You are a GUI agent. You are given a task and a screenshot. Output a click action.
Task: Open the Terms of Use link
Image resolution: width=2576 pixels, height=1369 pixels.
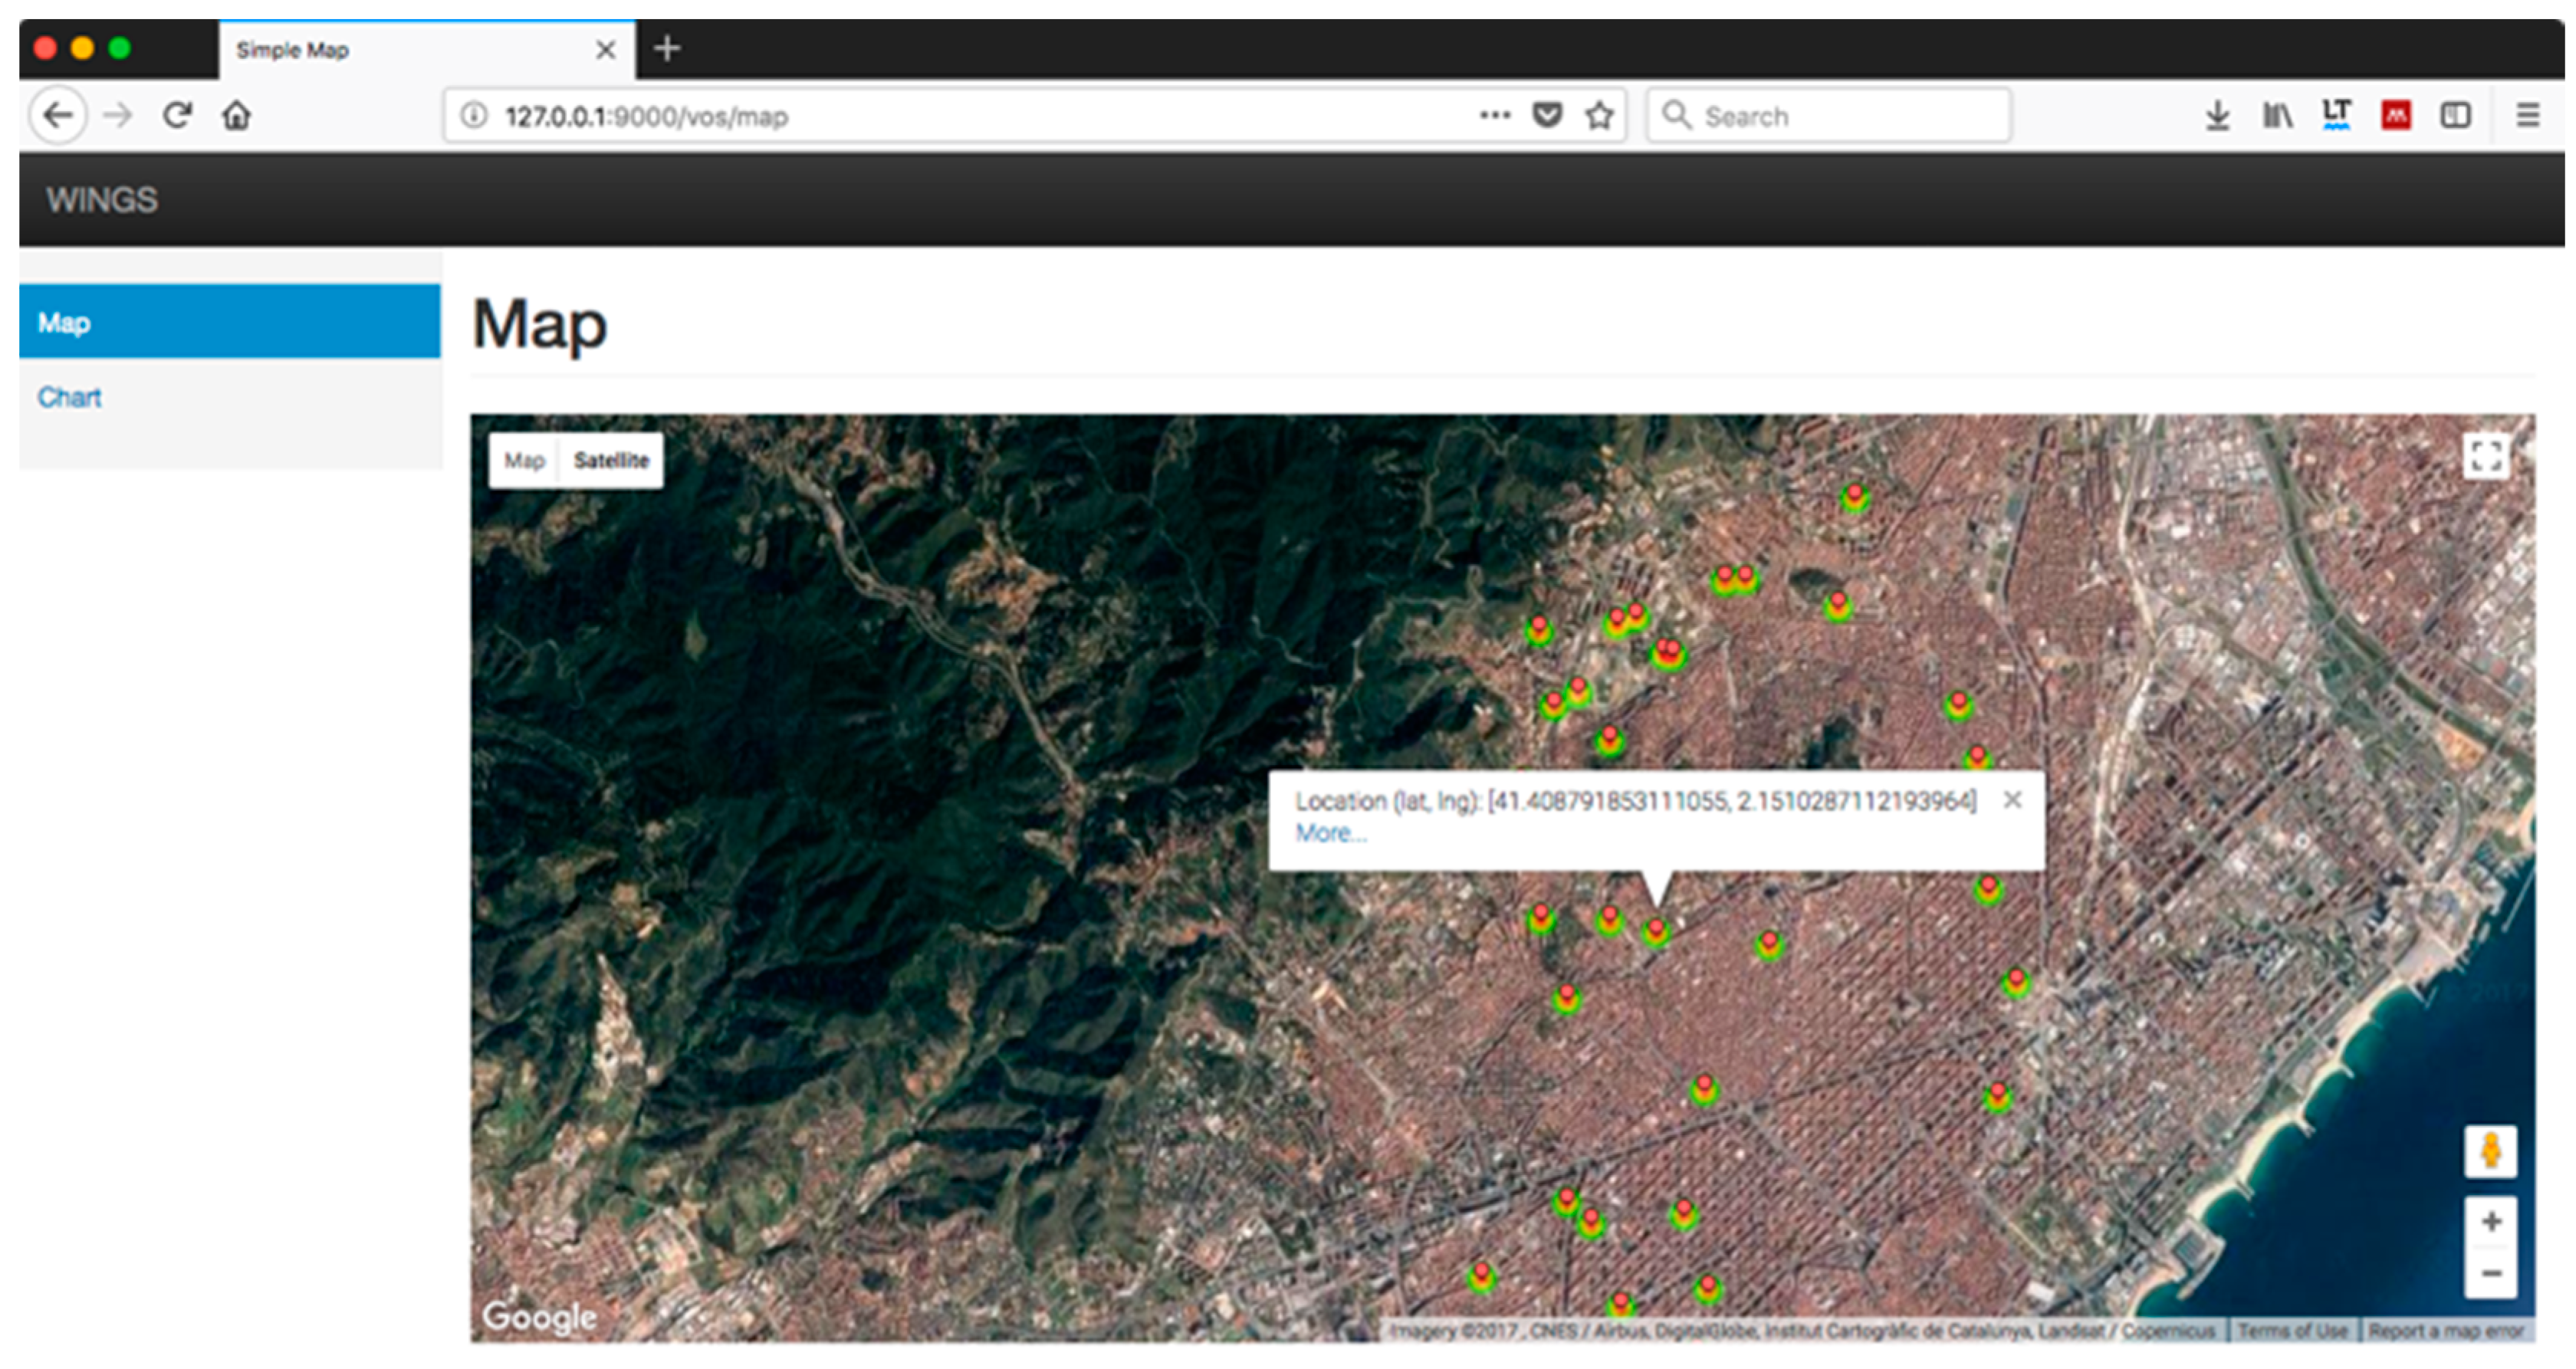[x=2293, y=1331]
